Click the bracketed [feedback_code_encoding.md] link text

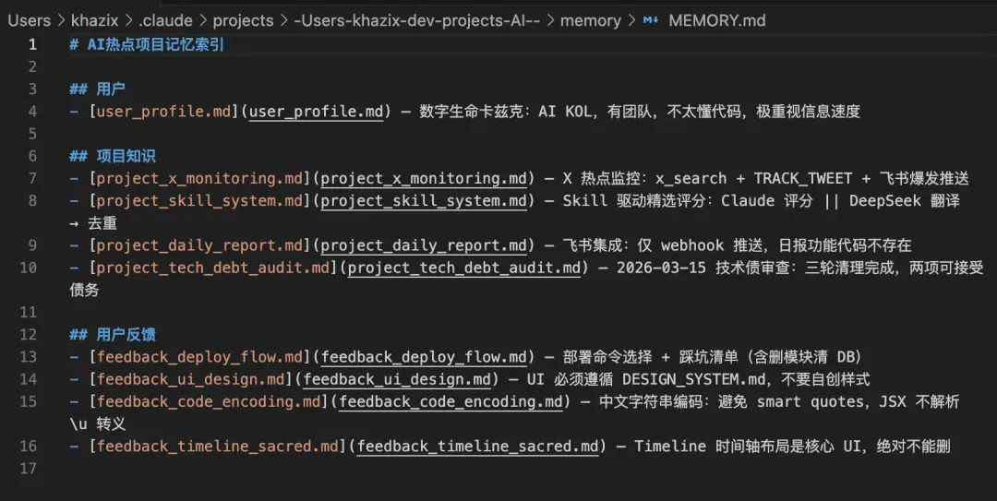click(x=209, y=402)
